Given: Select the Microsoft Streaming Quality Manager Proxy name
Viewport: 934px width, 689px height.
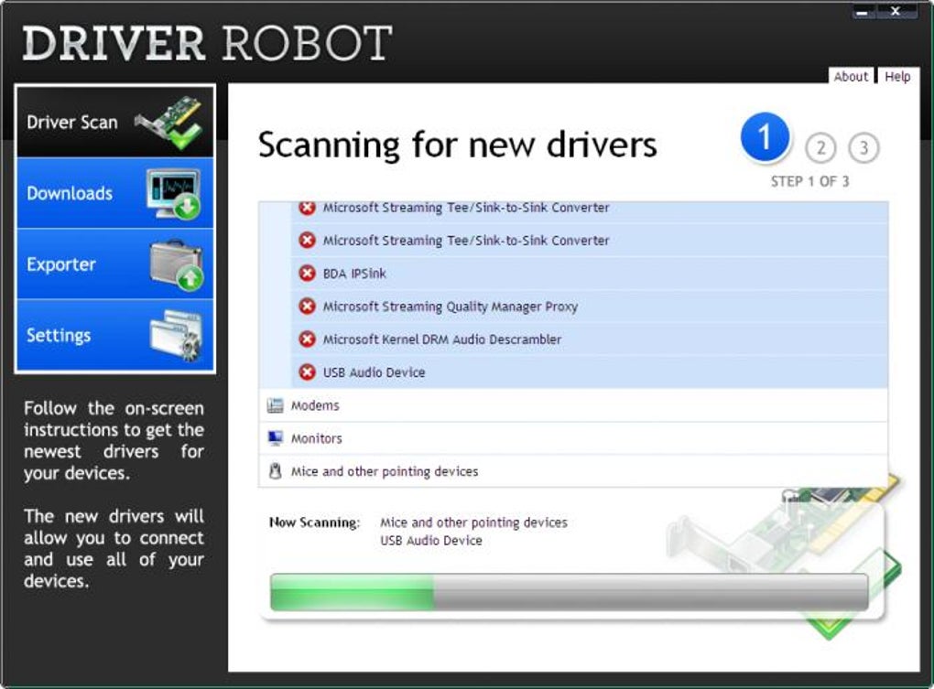Looking at the screenshot, I should pyautogui.click(x=451, y=307).
